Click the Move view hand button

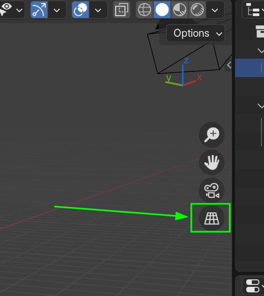point(212,162)
